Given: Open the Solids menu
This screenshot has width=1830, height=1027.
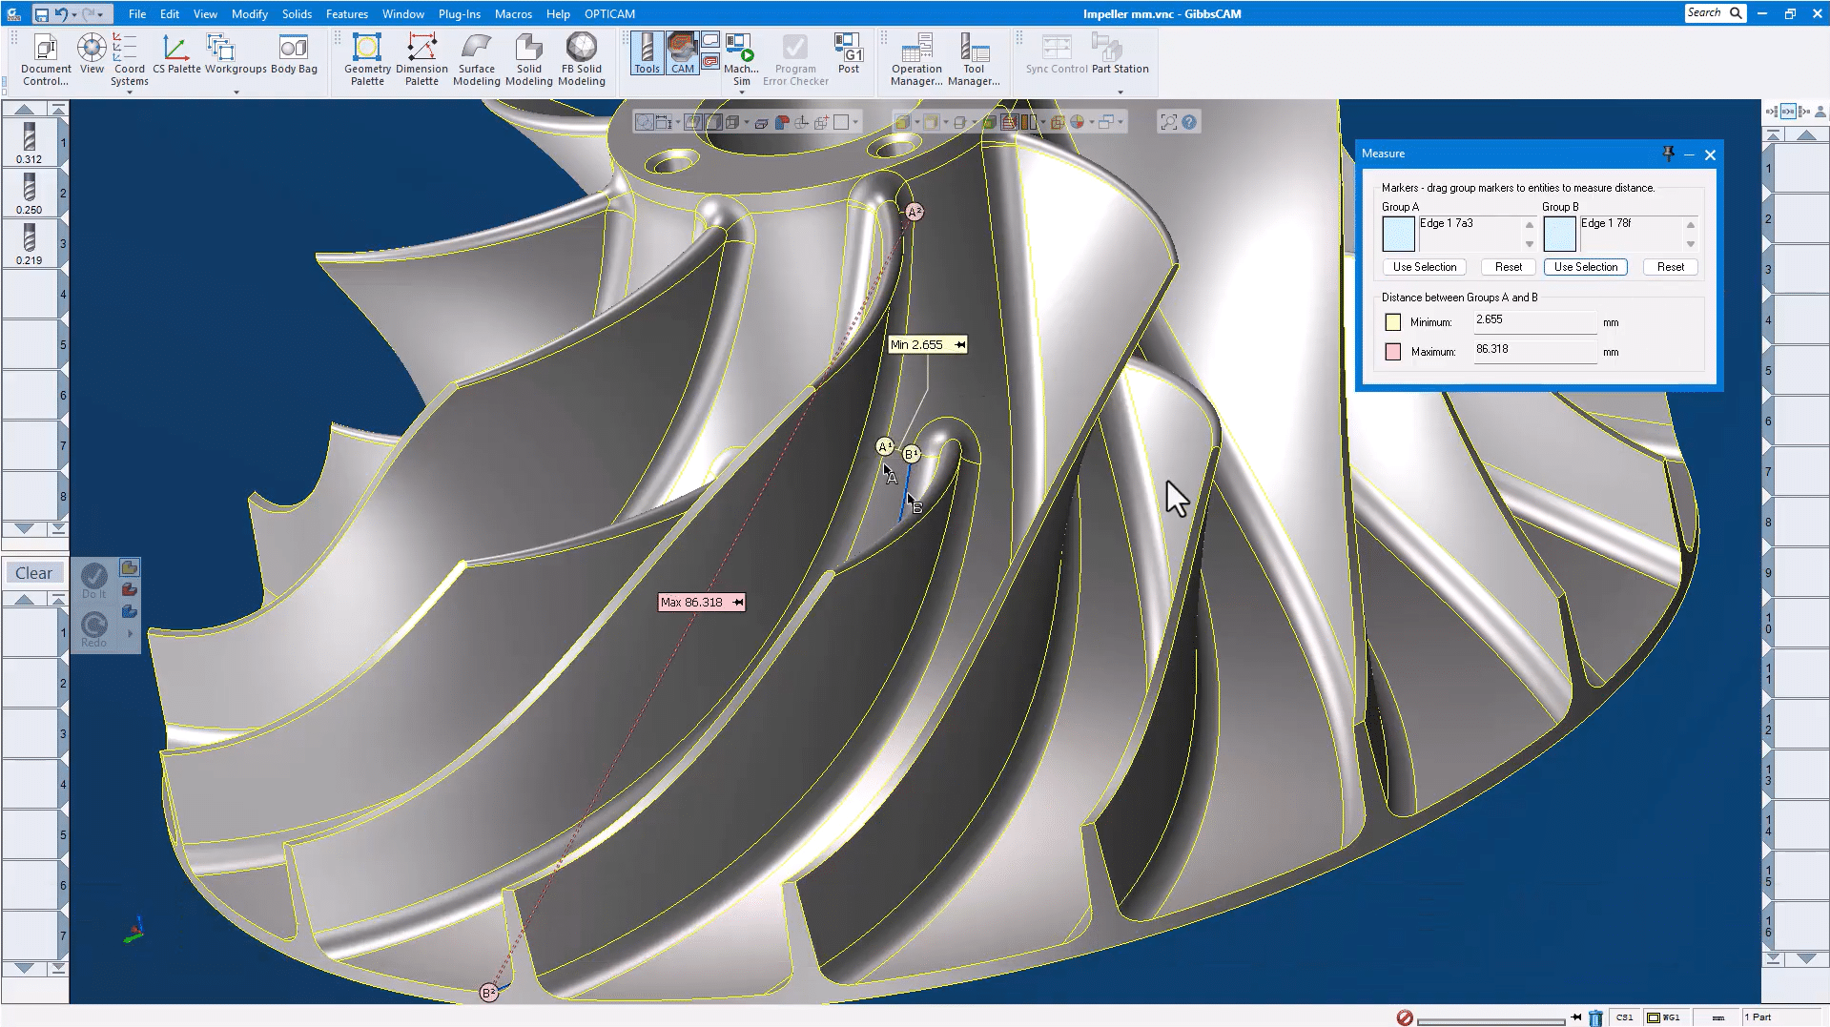Looking at the screenshot, I should tap(297, 14).
